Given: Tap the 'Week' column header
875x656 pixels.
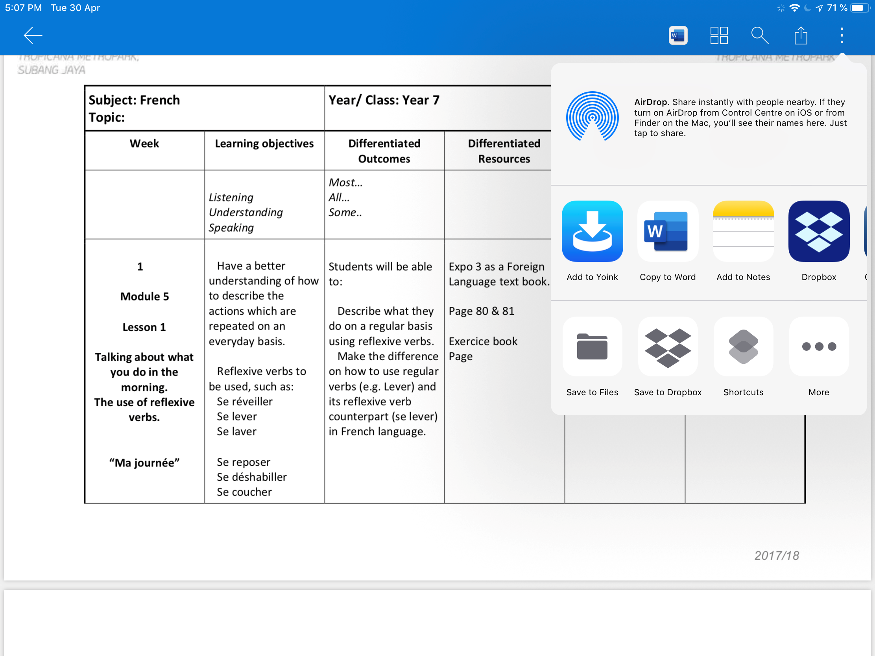Looking at the screenshot, I should 144,144.
